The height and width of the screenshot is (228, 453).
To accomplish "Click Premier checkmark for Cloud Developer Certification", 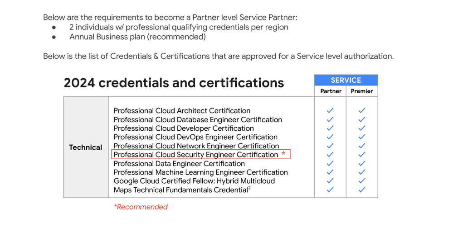I will coord(362,128).
